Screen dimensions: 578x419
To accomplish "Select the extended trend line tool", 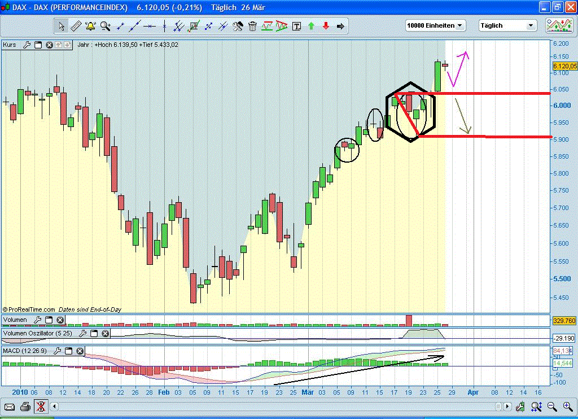I will [x=134, y=26].
